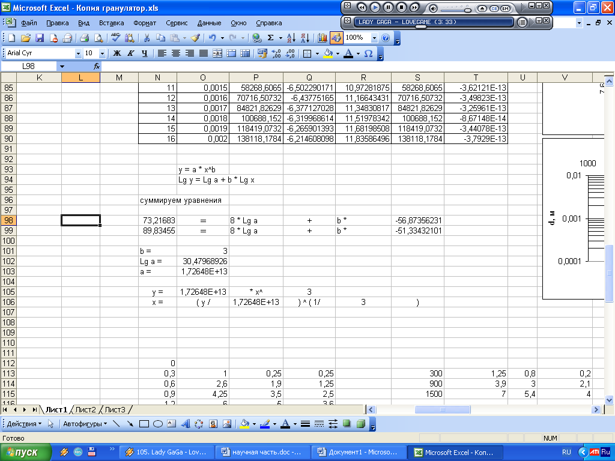Create a new blank workbook
This screenshot has width=615, height=461.
tap(12, 38)
